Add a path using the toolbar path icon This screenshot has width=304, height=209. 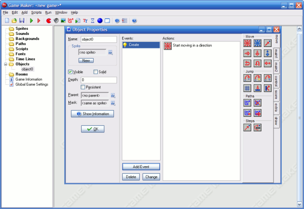coord(70,21)
